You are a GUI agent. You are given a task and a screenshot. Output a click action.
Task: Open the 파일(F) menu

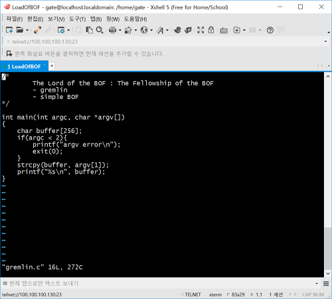tap(15, 19)
